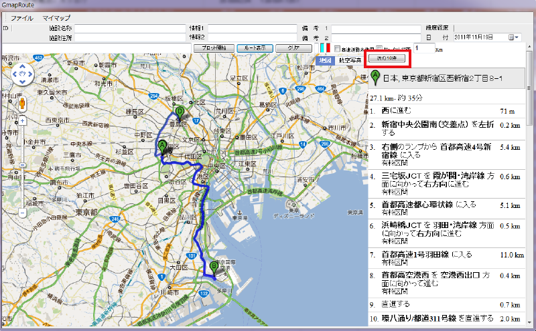Click the green marker D on map

pyautogui.click(x=179, y=112)
